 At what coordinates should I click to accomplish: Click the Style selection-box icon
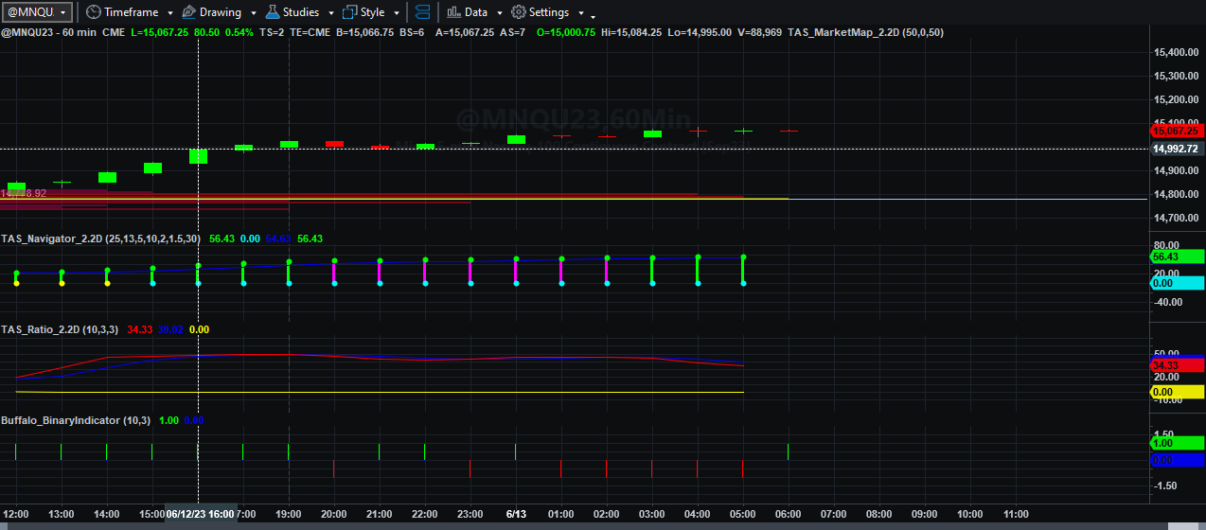click(350, 12)
